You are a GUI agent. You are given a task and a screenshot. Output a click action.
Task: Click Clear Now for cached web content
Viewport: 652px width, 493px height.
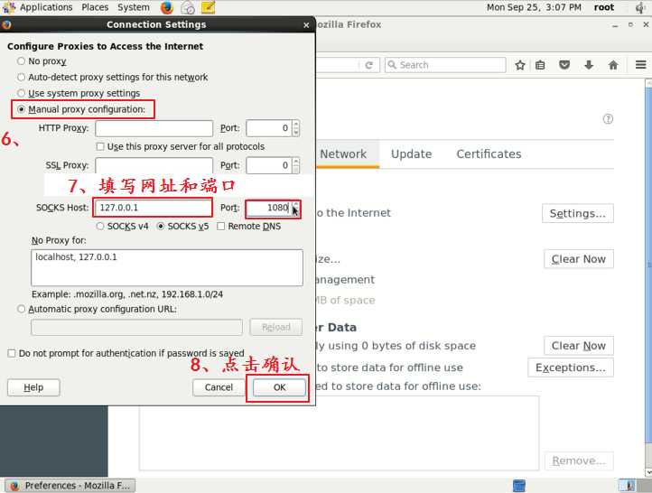tap(578, 259)
